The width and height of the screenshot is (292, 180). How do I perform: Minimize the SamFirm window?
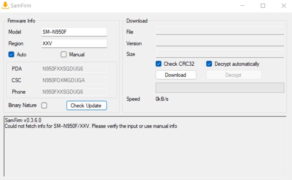[242, 6]
